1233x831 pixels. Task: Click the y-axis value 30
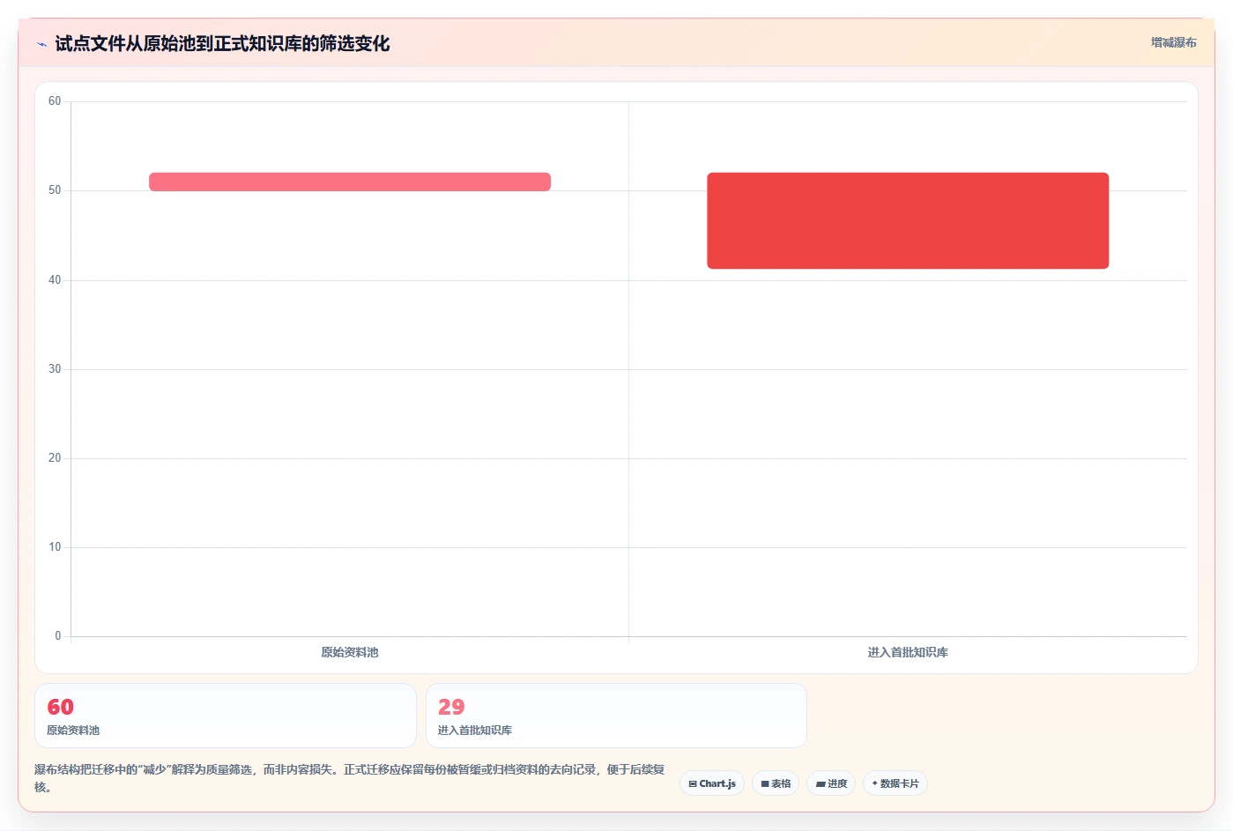coord(55,369)
